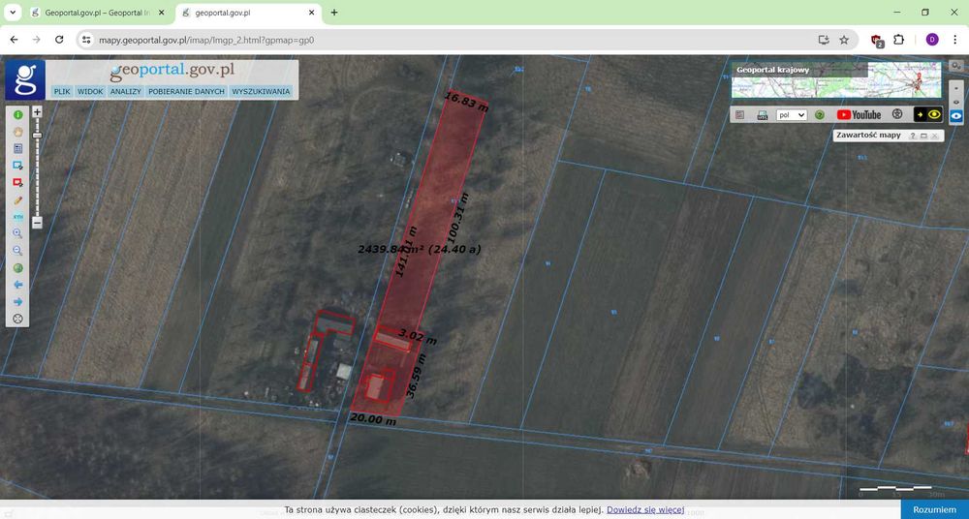
Task: Close the Zawartość mapy panel
Action: 935,136
